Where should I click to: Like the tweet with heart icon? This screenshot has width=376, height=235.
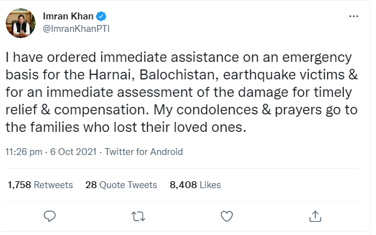[226, 216]
